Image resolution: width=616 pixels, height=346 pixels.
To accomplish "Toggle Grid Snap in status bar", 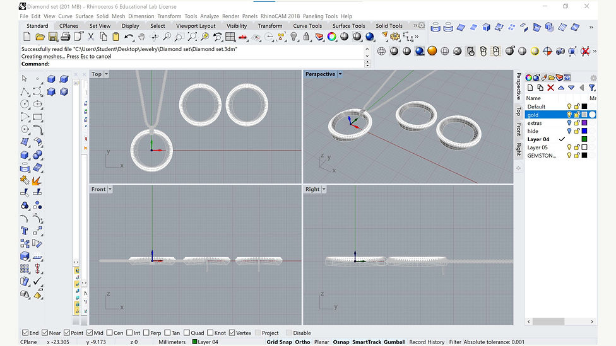I will [280, 342].
